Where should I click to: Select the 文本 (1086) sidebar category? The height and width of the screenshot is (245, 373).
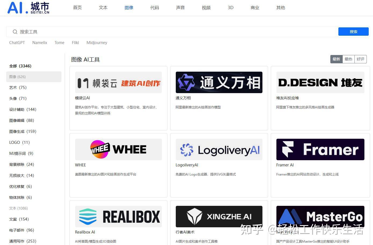tap(19, 208)
